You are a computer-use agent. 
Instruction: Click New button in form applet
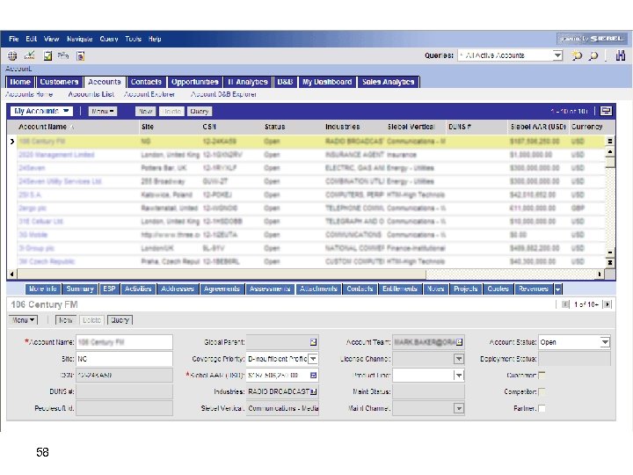[65, 320]
